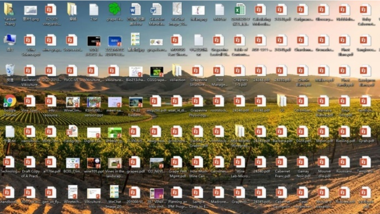Open the Google Chrome shortcut
The height and width of the screenshot is (214, 380).
10,101
